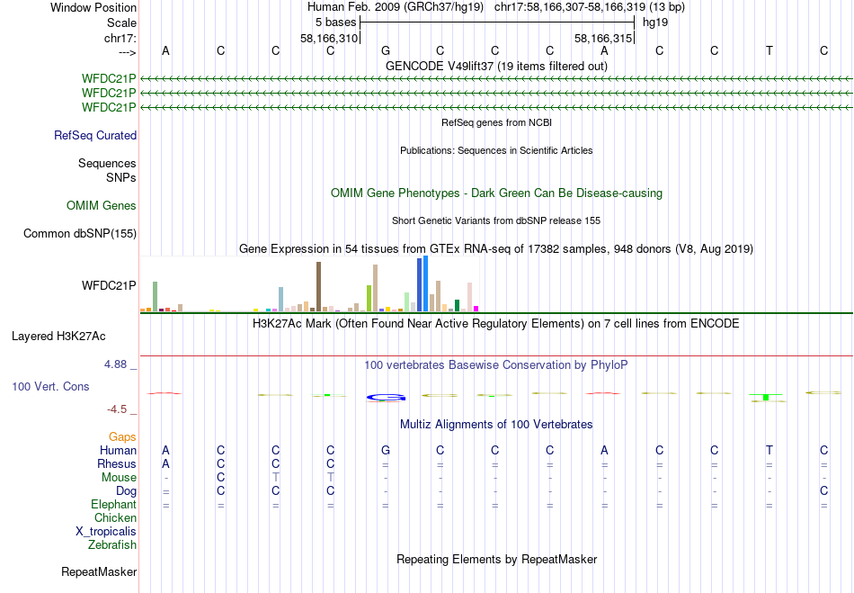The height and width of the screenshot is (593, 854).
Task: Click 'Short Genetic Variants from dbSNP' title
Action: tap(496, 220)
